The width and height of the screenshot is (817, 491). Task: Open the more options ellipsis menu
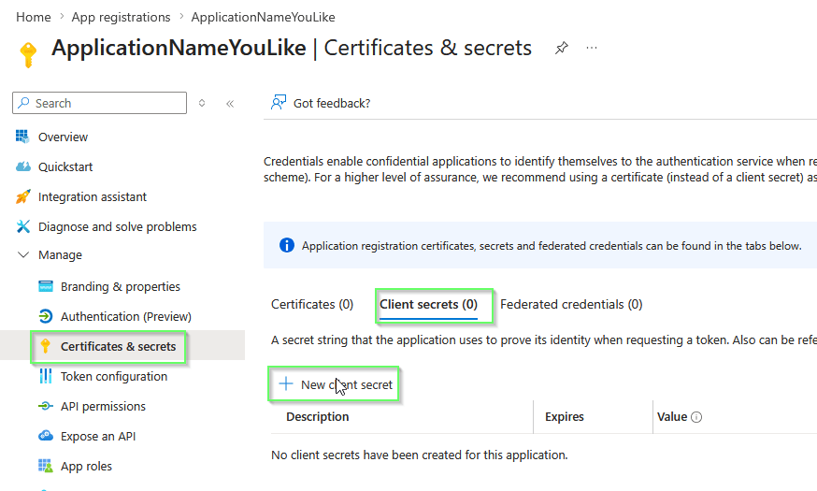click(592, 48)
